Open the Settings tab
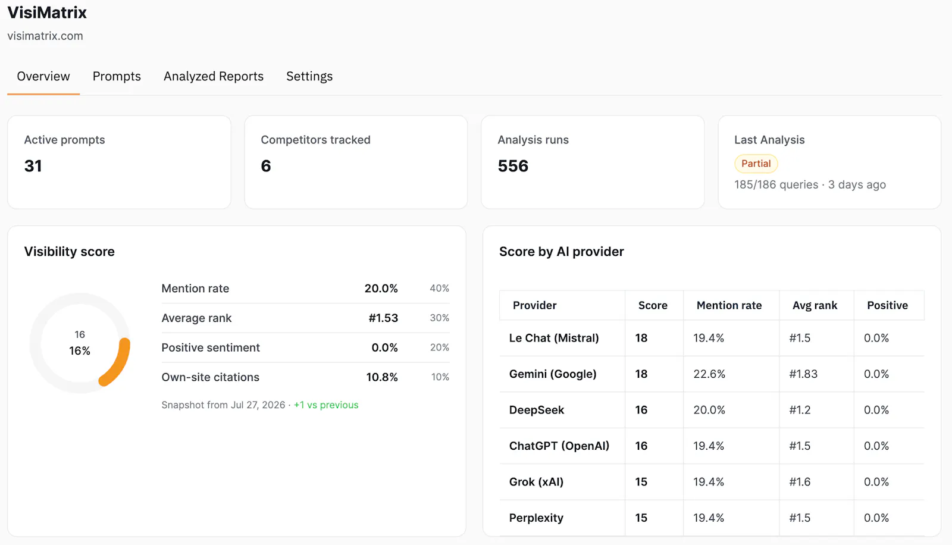This screenshot has width=952, height=545. (309, 77)
